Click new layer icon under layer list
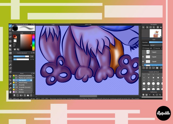This screenshot has height=124, width=173. [144, 68]
